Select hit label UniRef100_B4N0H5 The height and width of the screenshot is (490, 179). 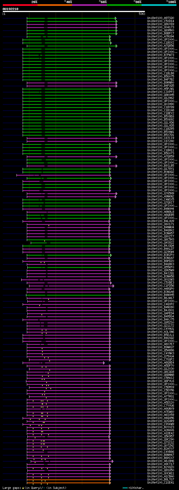click(161, 295)
